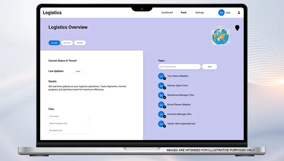Select the Maybe response option
This screenshot has height=161, width=284.
tap(80, 43)
